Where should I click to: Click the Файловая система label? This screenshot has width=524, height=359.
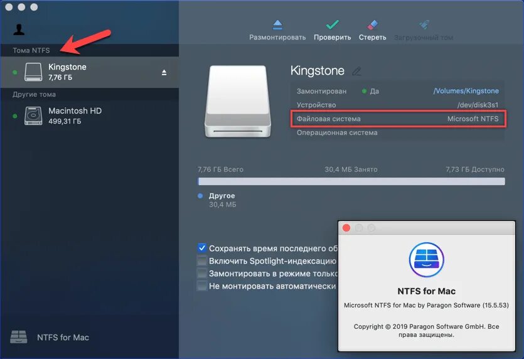328,119
